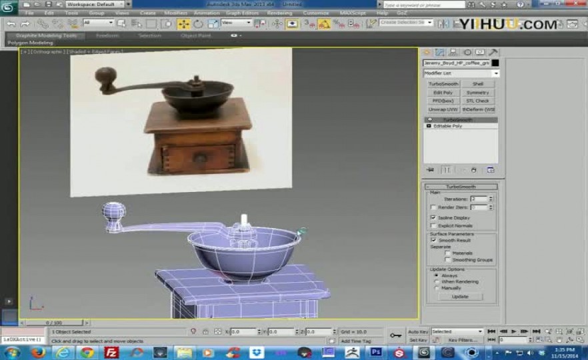Screen dimensions: 588x360
Task: Check Separate by Materials
Action: pos(447,253)
